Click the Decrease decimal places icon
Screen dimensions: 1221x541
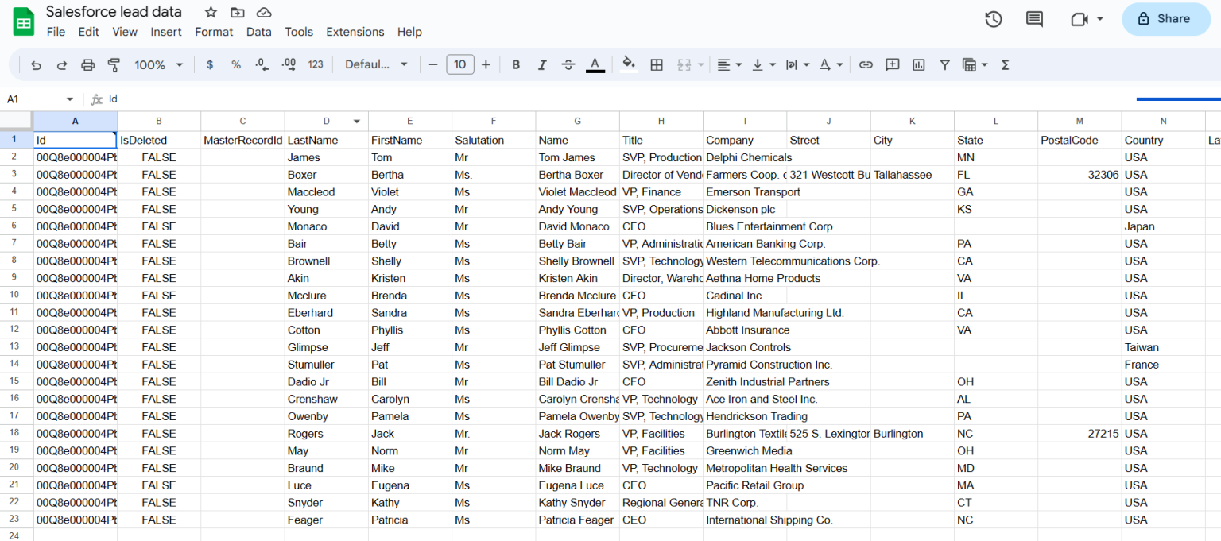[x=262, y=64]
